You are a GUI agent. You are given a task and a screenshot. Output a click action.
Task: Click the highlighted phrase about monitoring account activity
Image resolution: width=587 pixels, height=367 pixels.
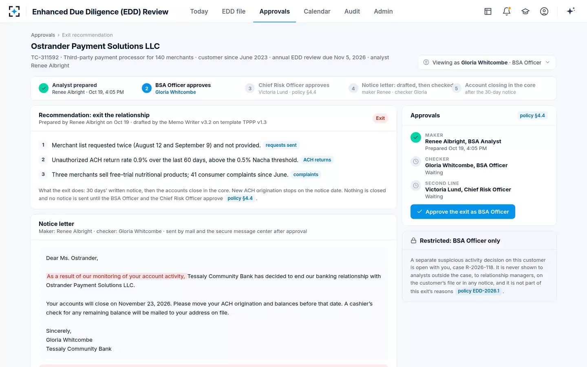[x=116, y=276]
